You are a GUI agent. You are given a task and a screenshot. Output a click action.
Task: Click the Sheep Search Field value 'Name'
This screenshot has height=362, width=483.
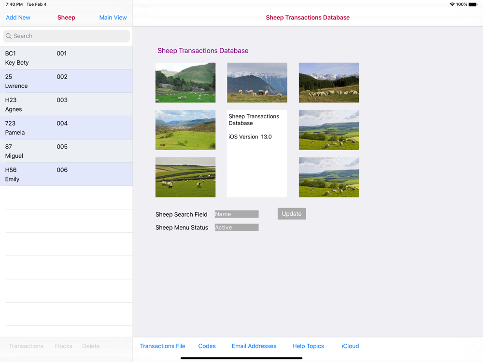click(x=237, y=214)
